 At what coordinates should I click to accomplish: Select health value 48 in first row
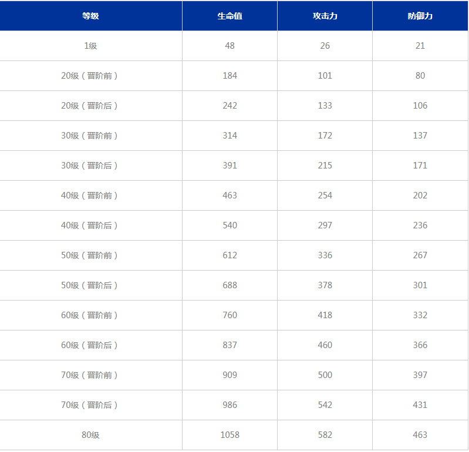pyautogui.click(x=230, y=46)
